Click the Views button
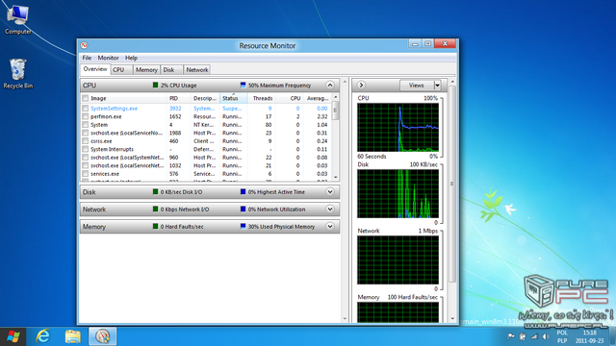 (x=417, y=86)
